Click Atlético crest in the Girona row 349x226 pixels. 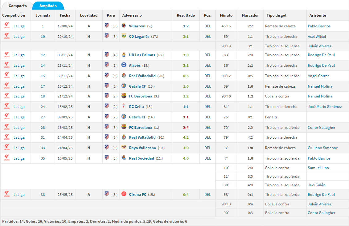(107, 194)
